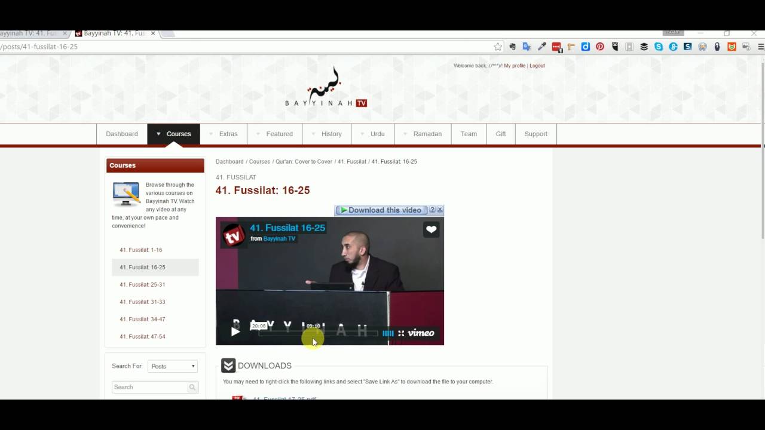The image size is (765, 430).
Task: Expand the History menu
Action: point(327,134)
